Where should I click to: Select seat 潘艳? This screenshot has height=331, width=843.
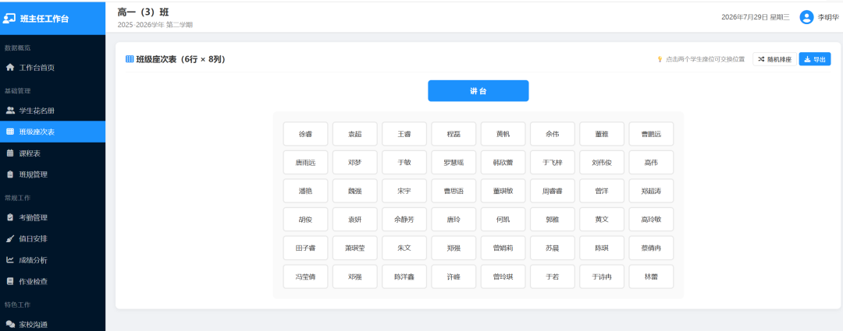[x=305, y=191]
